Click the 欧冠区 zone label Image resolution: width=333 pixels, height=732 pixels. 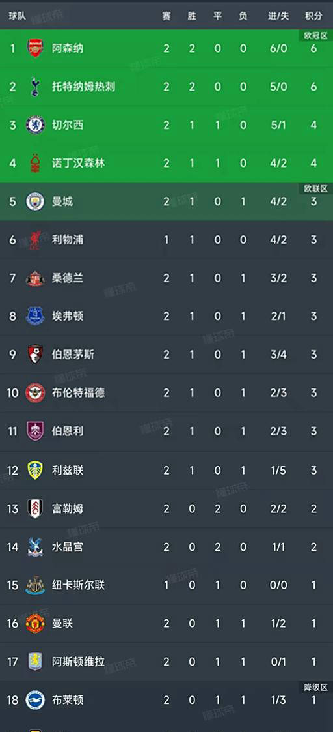click(x=316, y=35)
